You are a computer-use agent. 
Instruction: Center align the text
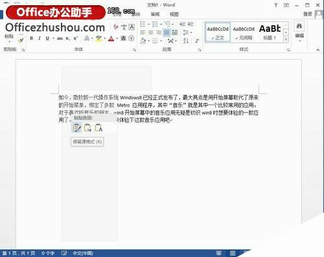[x=150, y=32]
